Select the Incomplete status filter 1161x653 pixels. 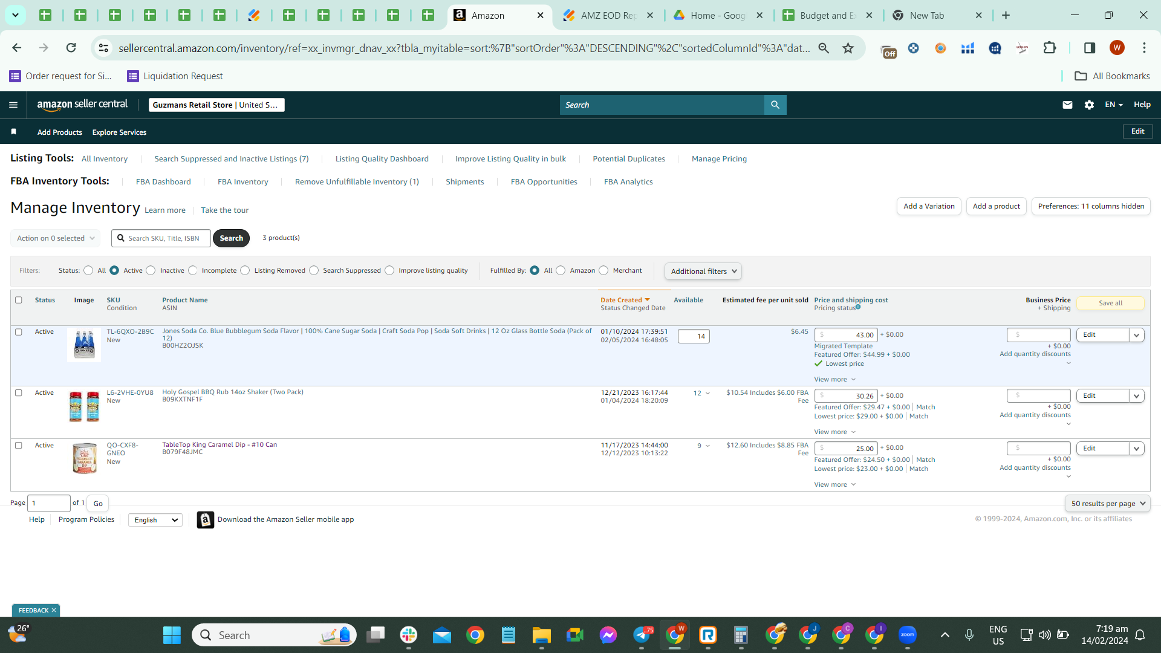click(193, 271)
